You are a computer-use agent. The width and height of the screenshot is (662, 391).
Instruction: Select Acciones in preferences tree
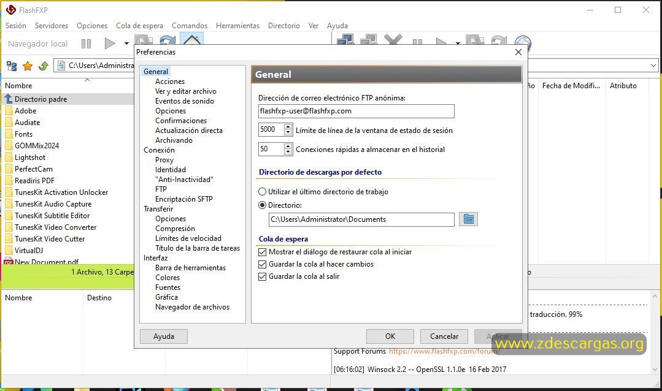point(170,82)
